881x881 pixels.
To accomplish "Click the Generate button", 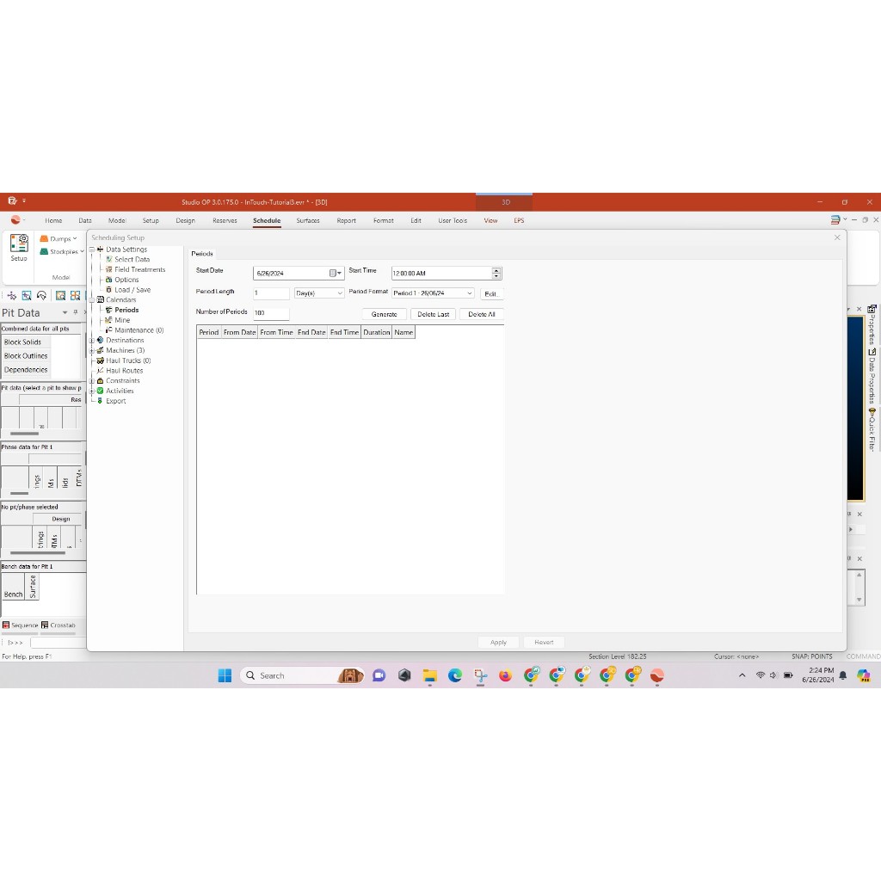I will pos(385,314).
